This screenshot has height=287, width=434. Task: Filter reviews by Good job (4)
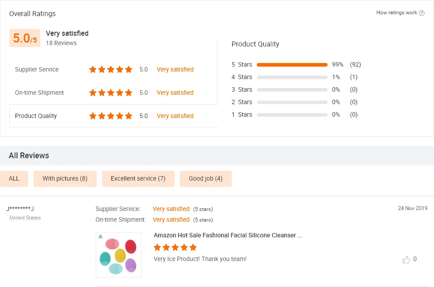pos(205,179)
